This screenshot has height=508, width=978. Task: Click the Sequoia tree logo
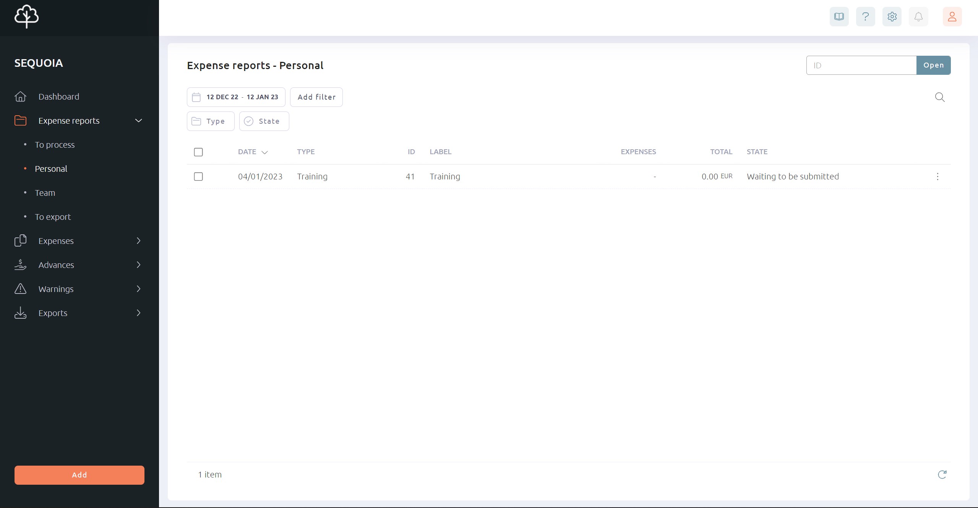pos(26,16)
